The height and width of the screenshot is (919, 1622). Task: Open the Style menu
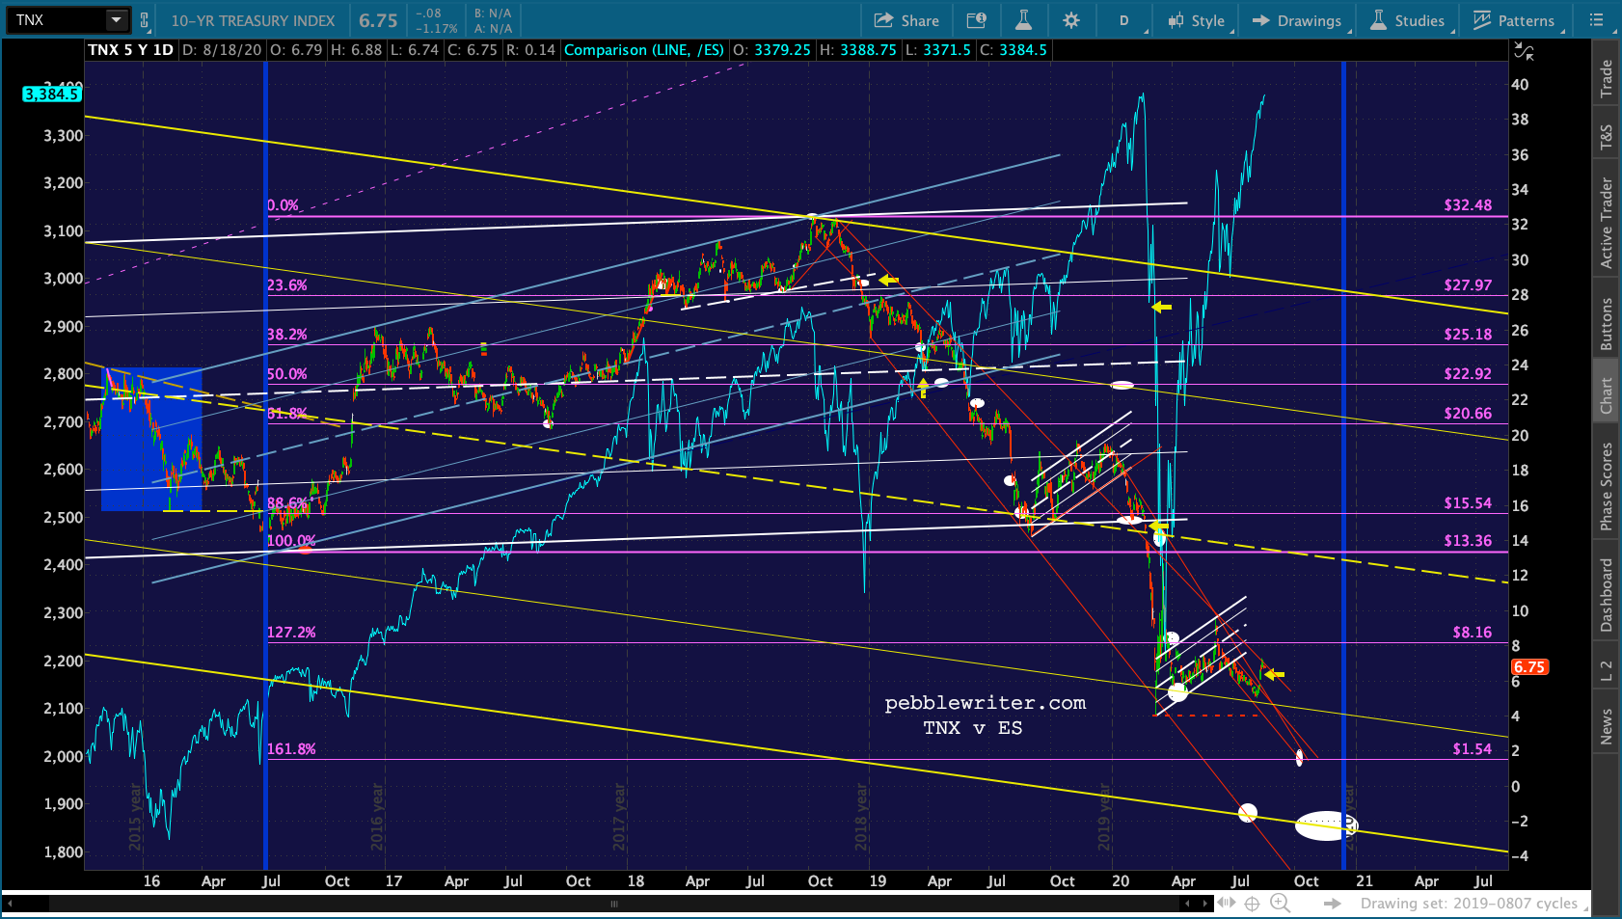click(x=1196, y=20)
